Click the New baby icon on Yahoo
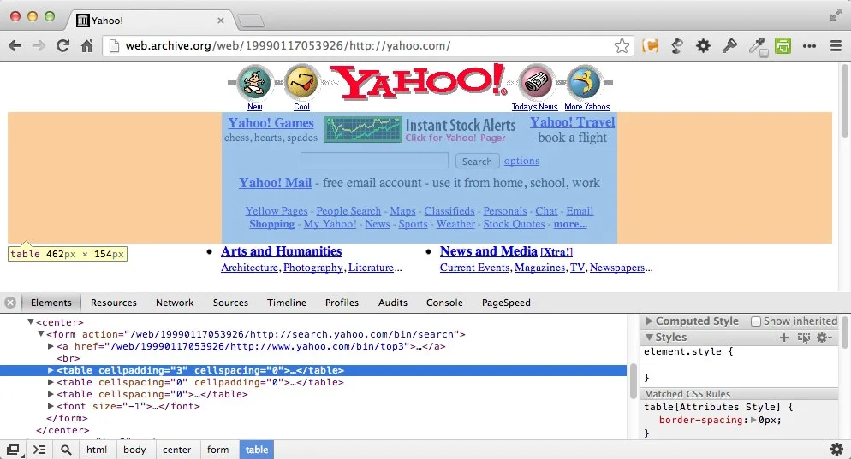This screenshot has width=851, height=459. (x=254, y=83)
